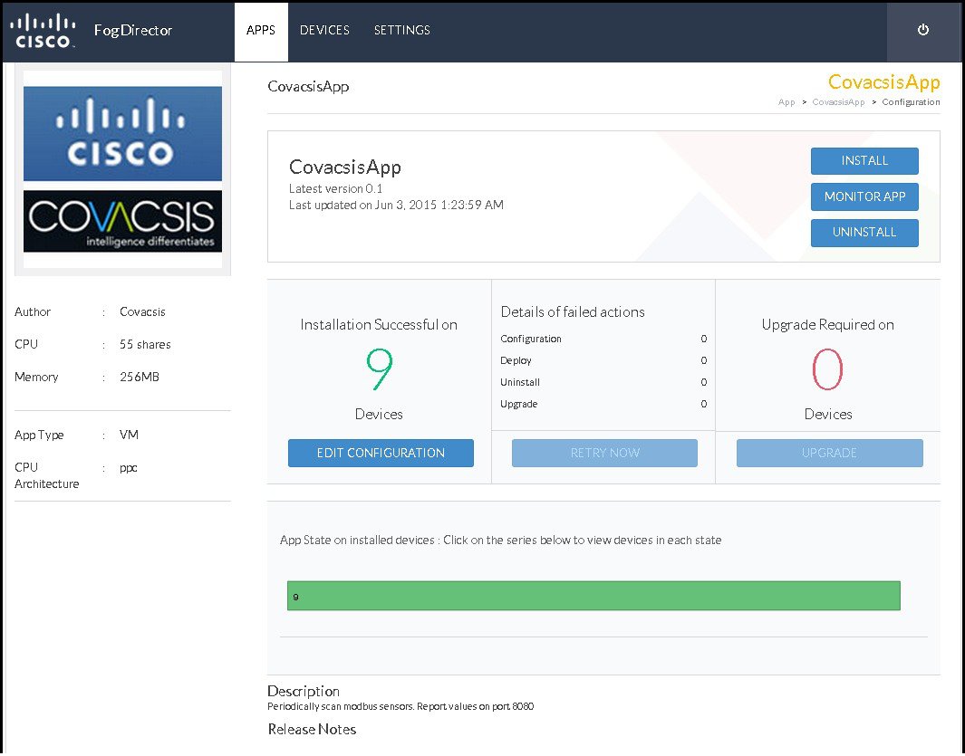Image resolution: width=965 pixels, height=756 pixels.
Task: Go to the SETTINGS tab
Action: tap(402, 30)
